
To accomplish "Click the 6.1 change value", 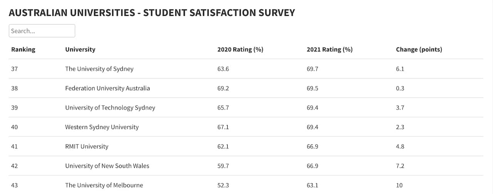I will click(x=400, y=69).
